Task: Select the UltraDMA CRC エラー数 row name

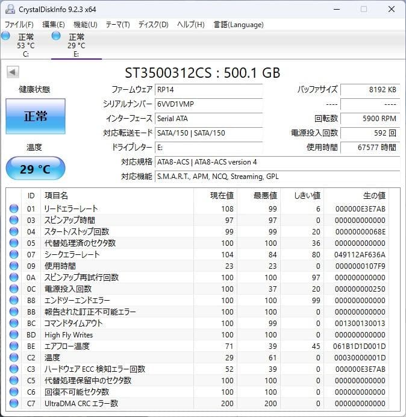Action: pyautogui.click(x=81, y=403)
